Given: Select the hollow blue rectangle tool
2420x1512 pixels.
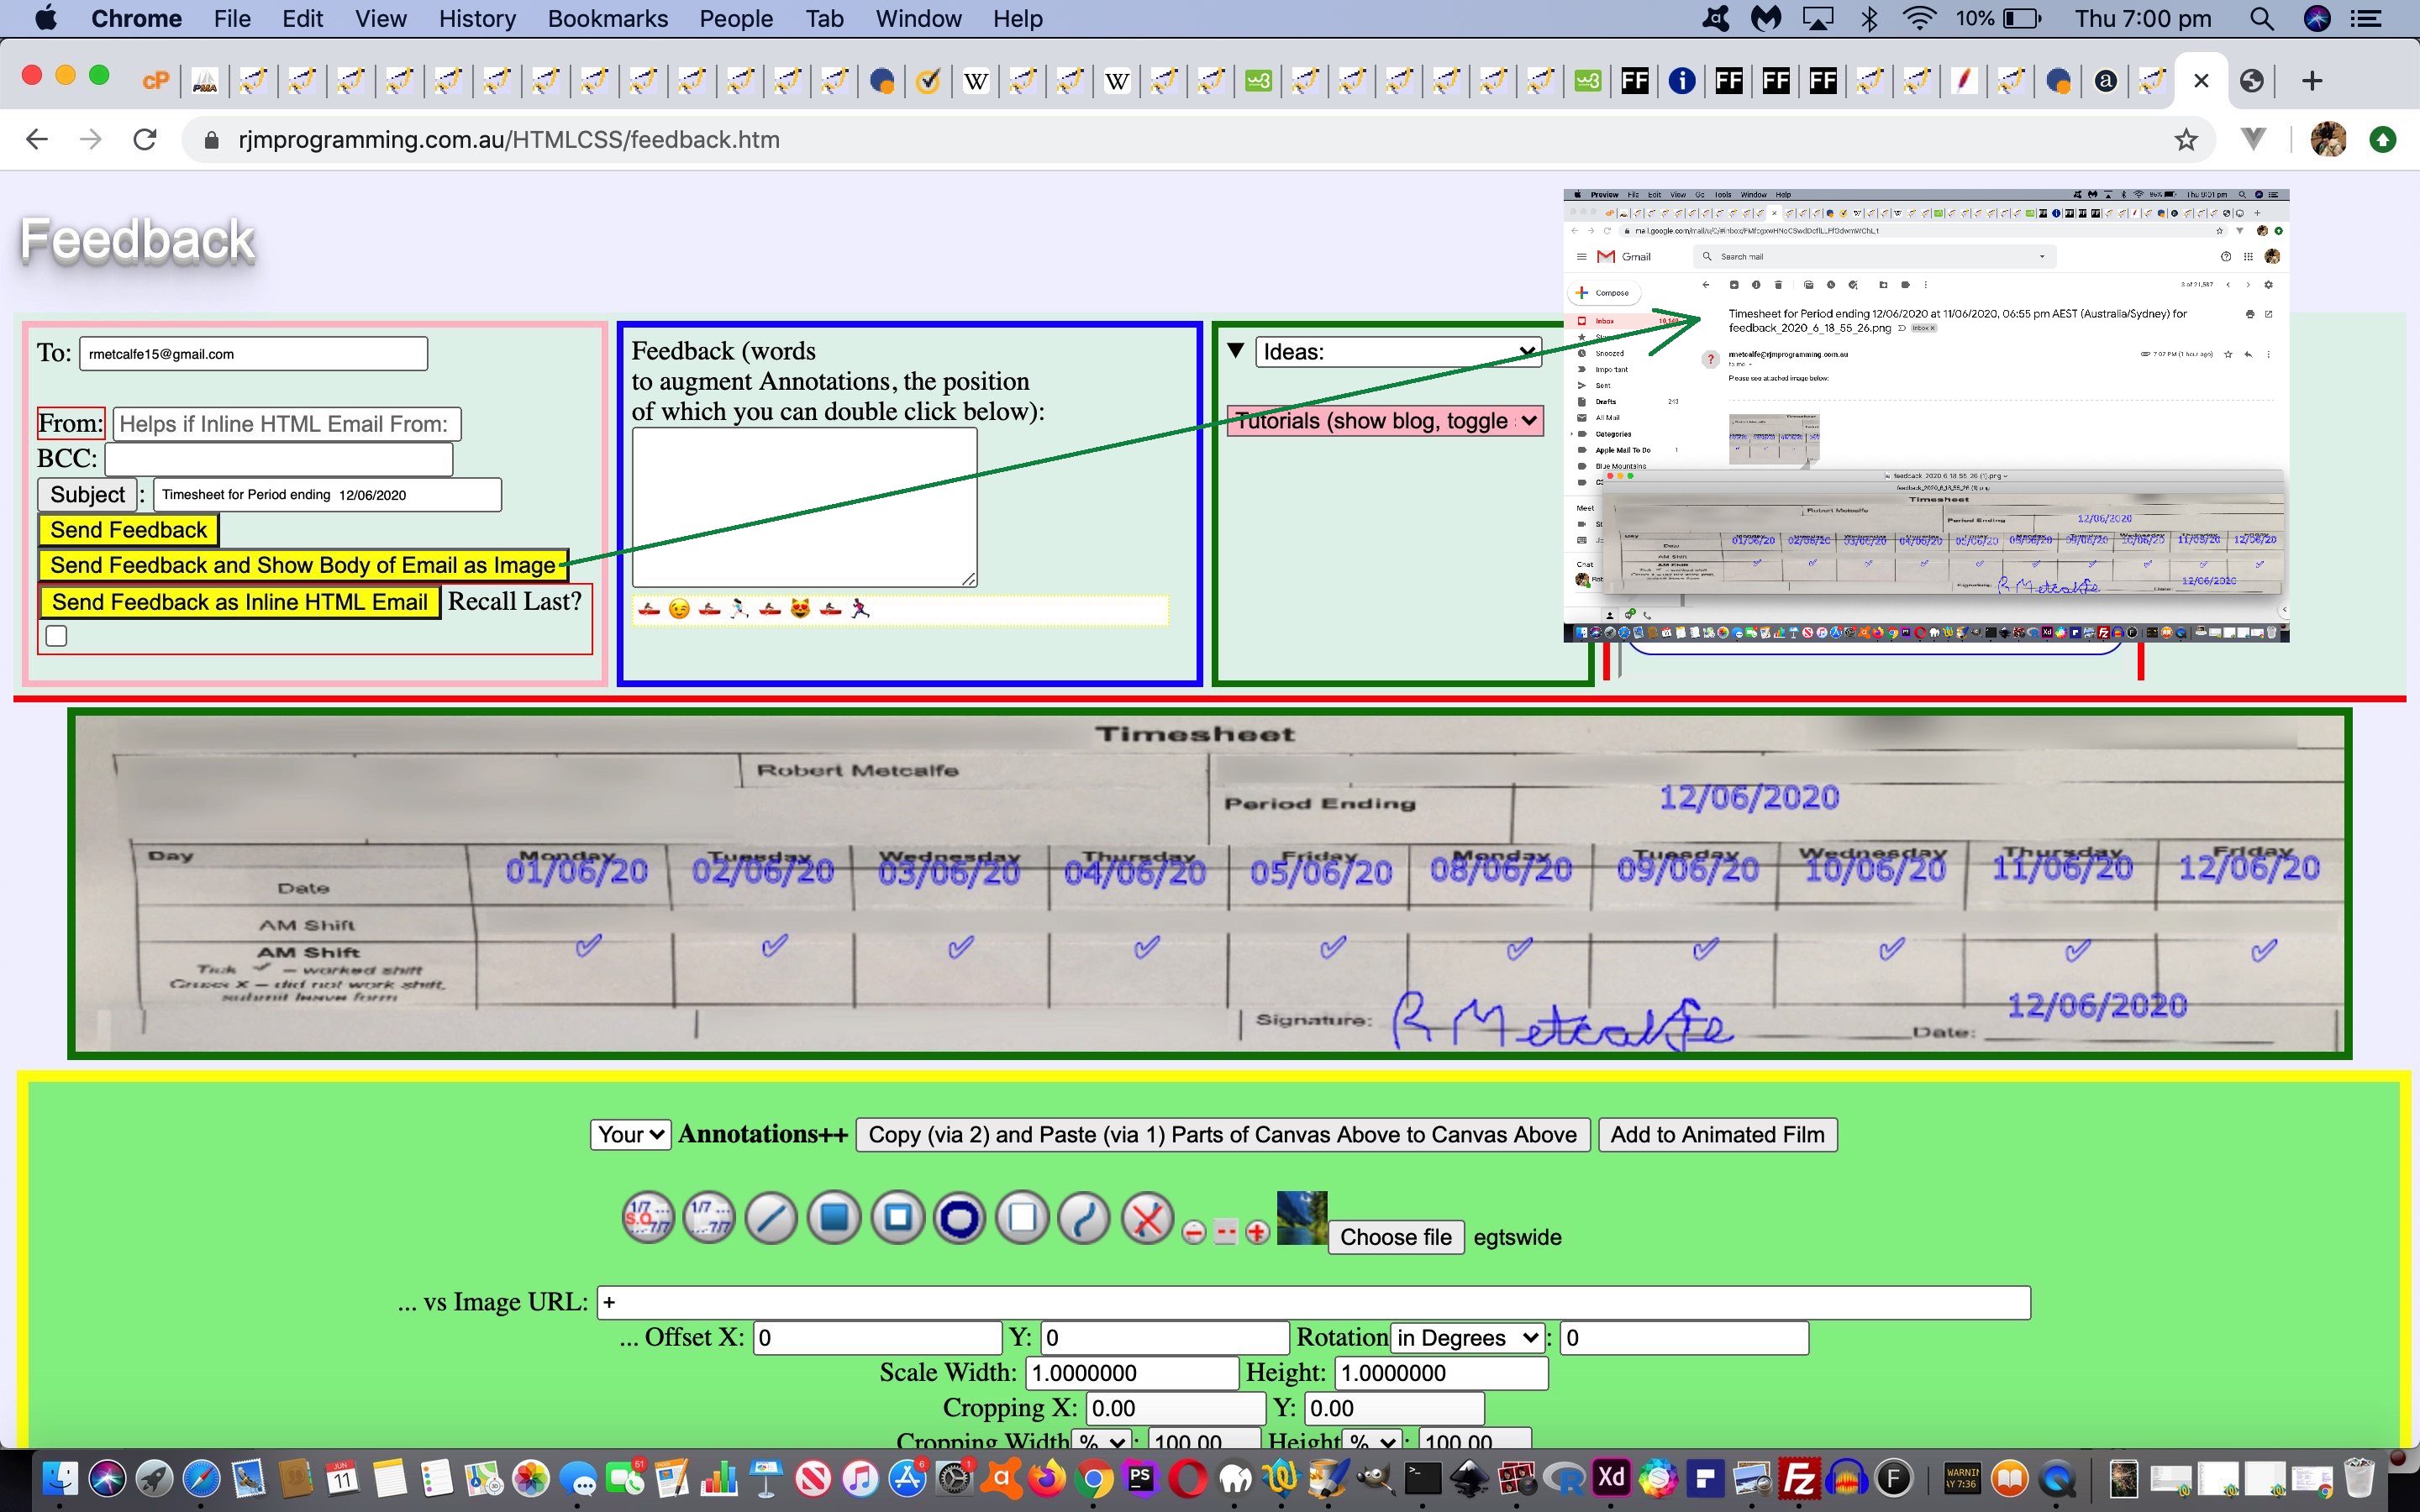Looking at the screenshot, I should point(897,1218).
